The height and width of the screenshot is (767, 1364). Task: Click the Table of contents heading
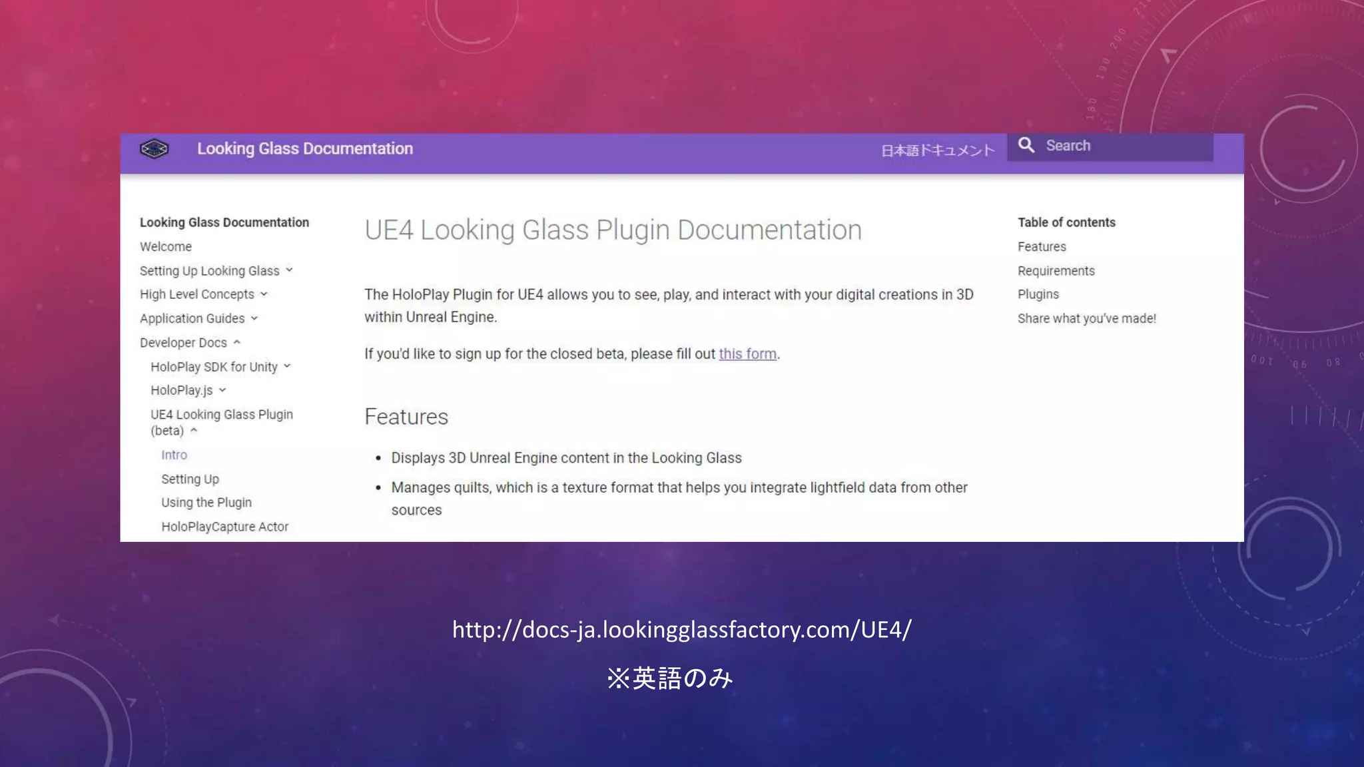[1066, 222]
